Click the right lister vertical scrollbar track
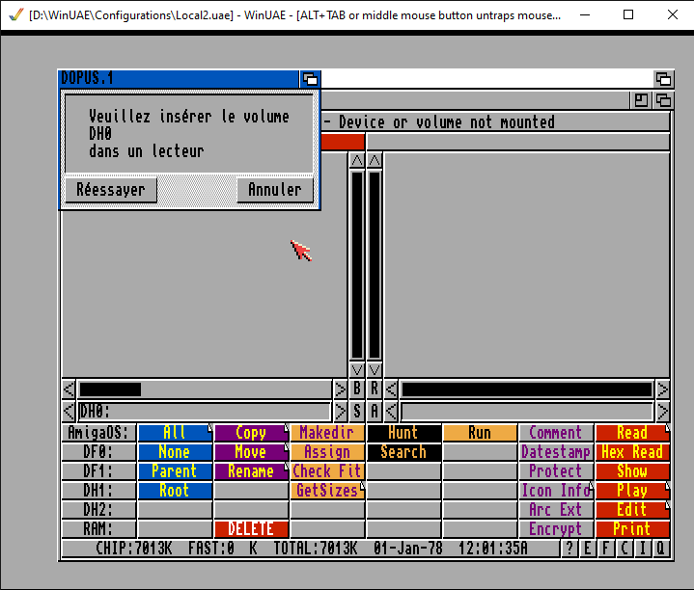The width and height of the screenshot is (694, 590). pos(375,265)
